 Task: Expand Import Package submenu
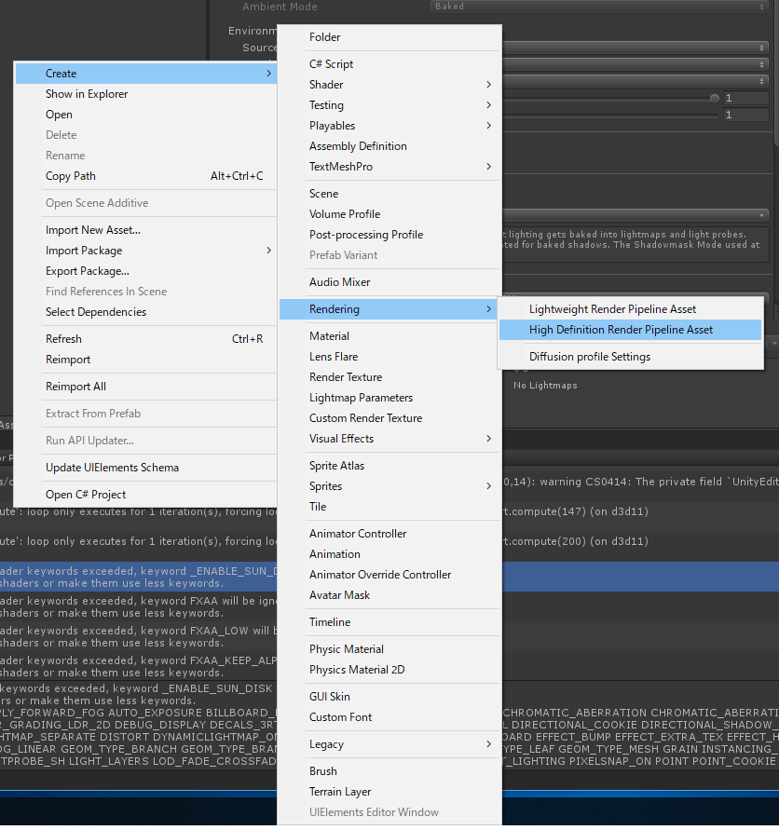(146, 251)
